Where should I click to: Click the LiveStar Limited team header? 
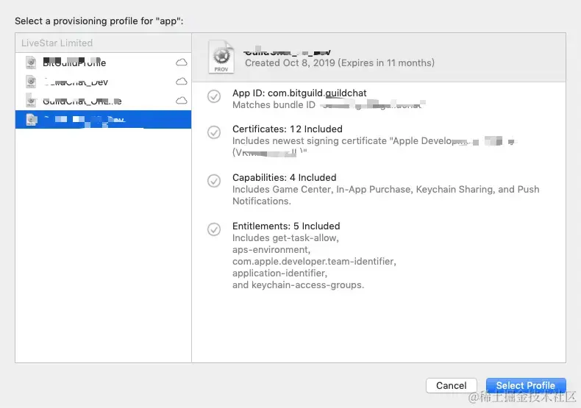[57, 43]
